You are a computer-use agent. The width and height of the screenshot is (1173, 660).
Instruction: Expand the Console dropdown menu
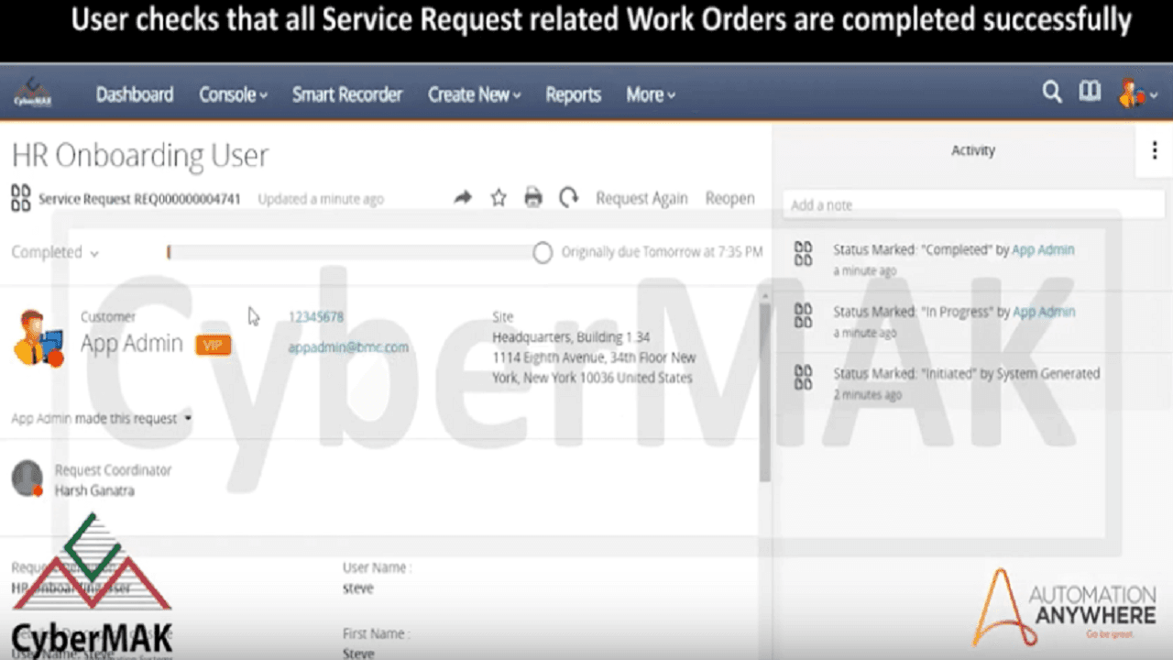pyautogui.click(x=233, y=94)
